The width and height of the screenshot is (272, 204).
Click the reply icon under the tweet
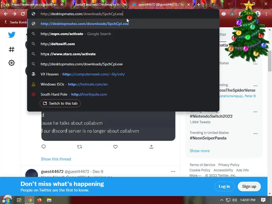point(44,147)
